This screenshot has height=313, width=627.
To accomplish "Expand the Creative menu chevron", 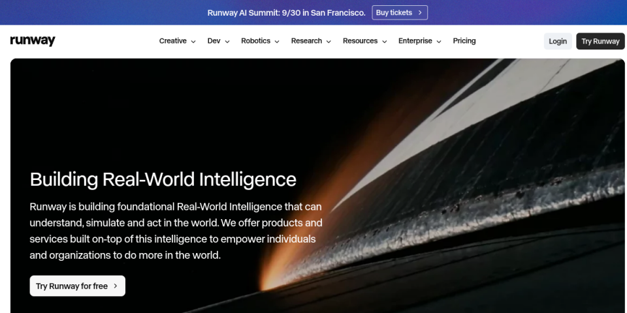I will 193,42.
